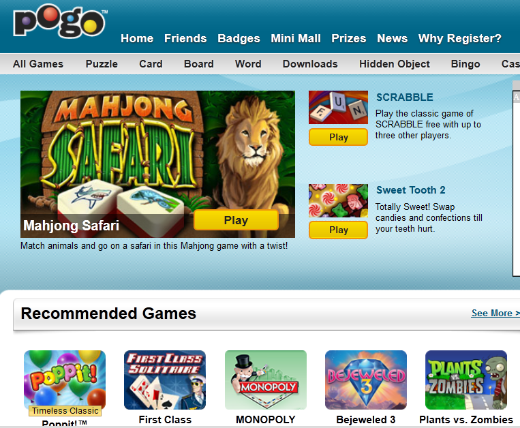Click the Pogo logo
This screenshot has height=428, width=520.
click(x=60, y=20)
